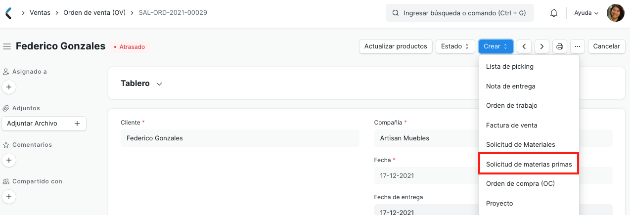The image size is (630, 215).
Task: Click the app logo in the top bar
Action: [x=8, y=13]
